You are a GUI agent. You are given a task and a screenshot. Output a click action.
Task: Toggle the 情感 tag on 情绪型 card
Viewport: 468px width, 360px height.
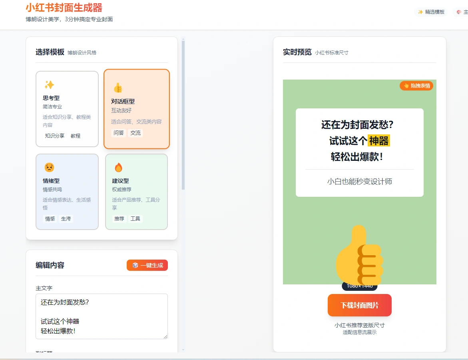pos(50,219)
